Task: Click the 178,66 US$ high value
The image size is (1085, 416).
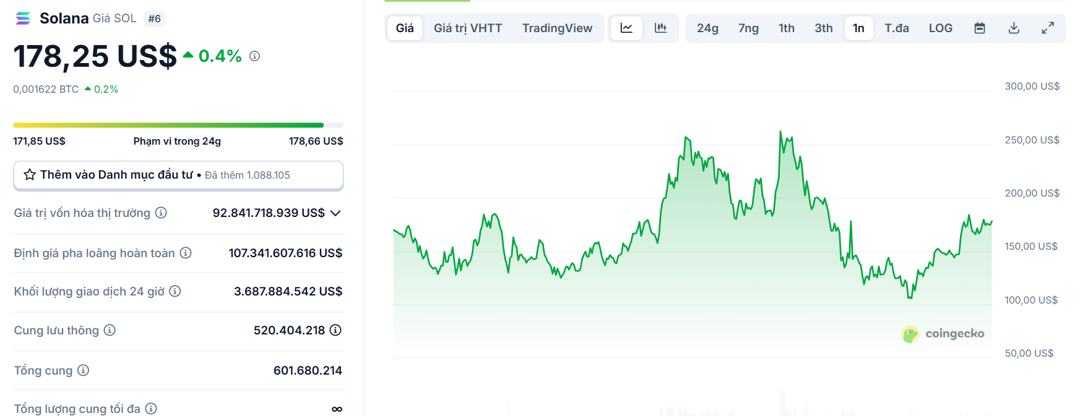Action: coord(316,141)
